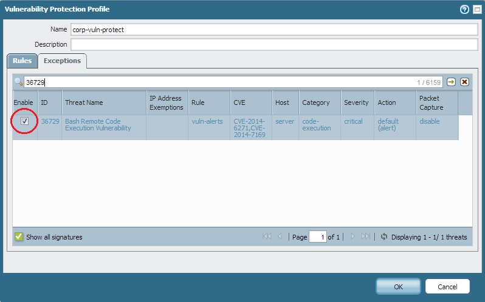Sort by the Action column header

395,102
